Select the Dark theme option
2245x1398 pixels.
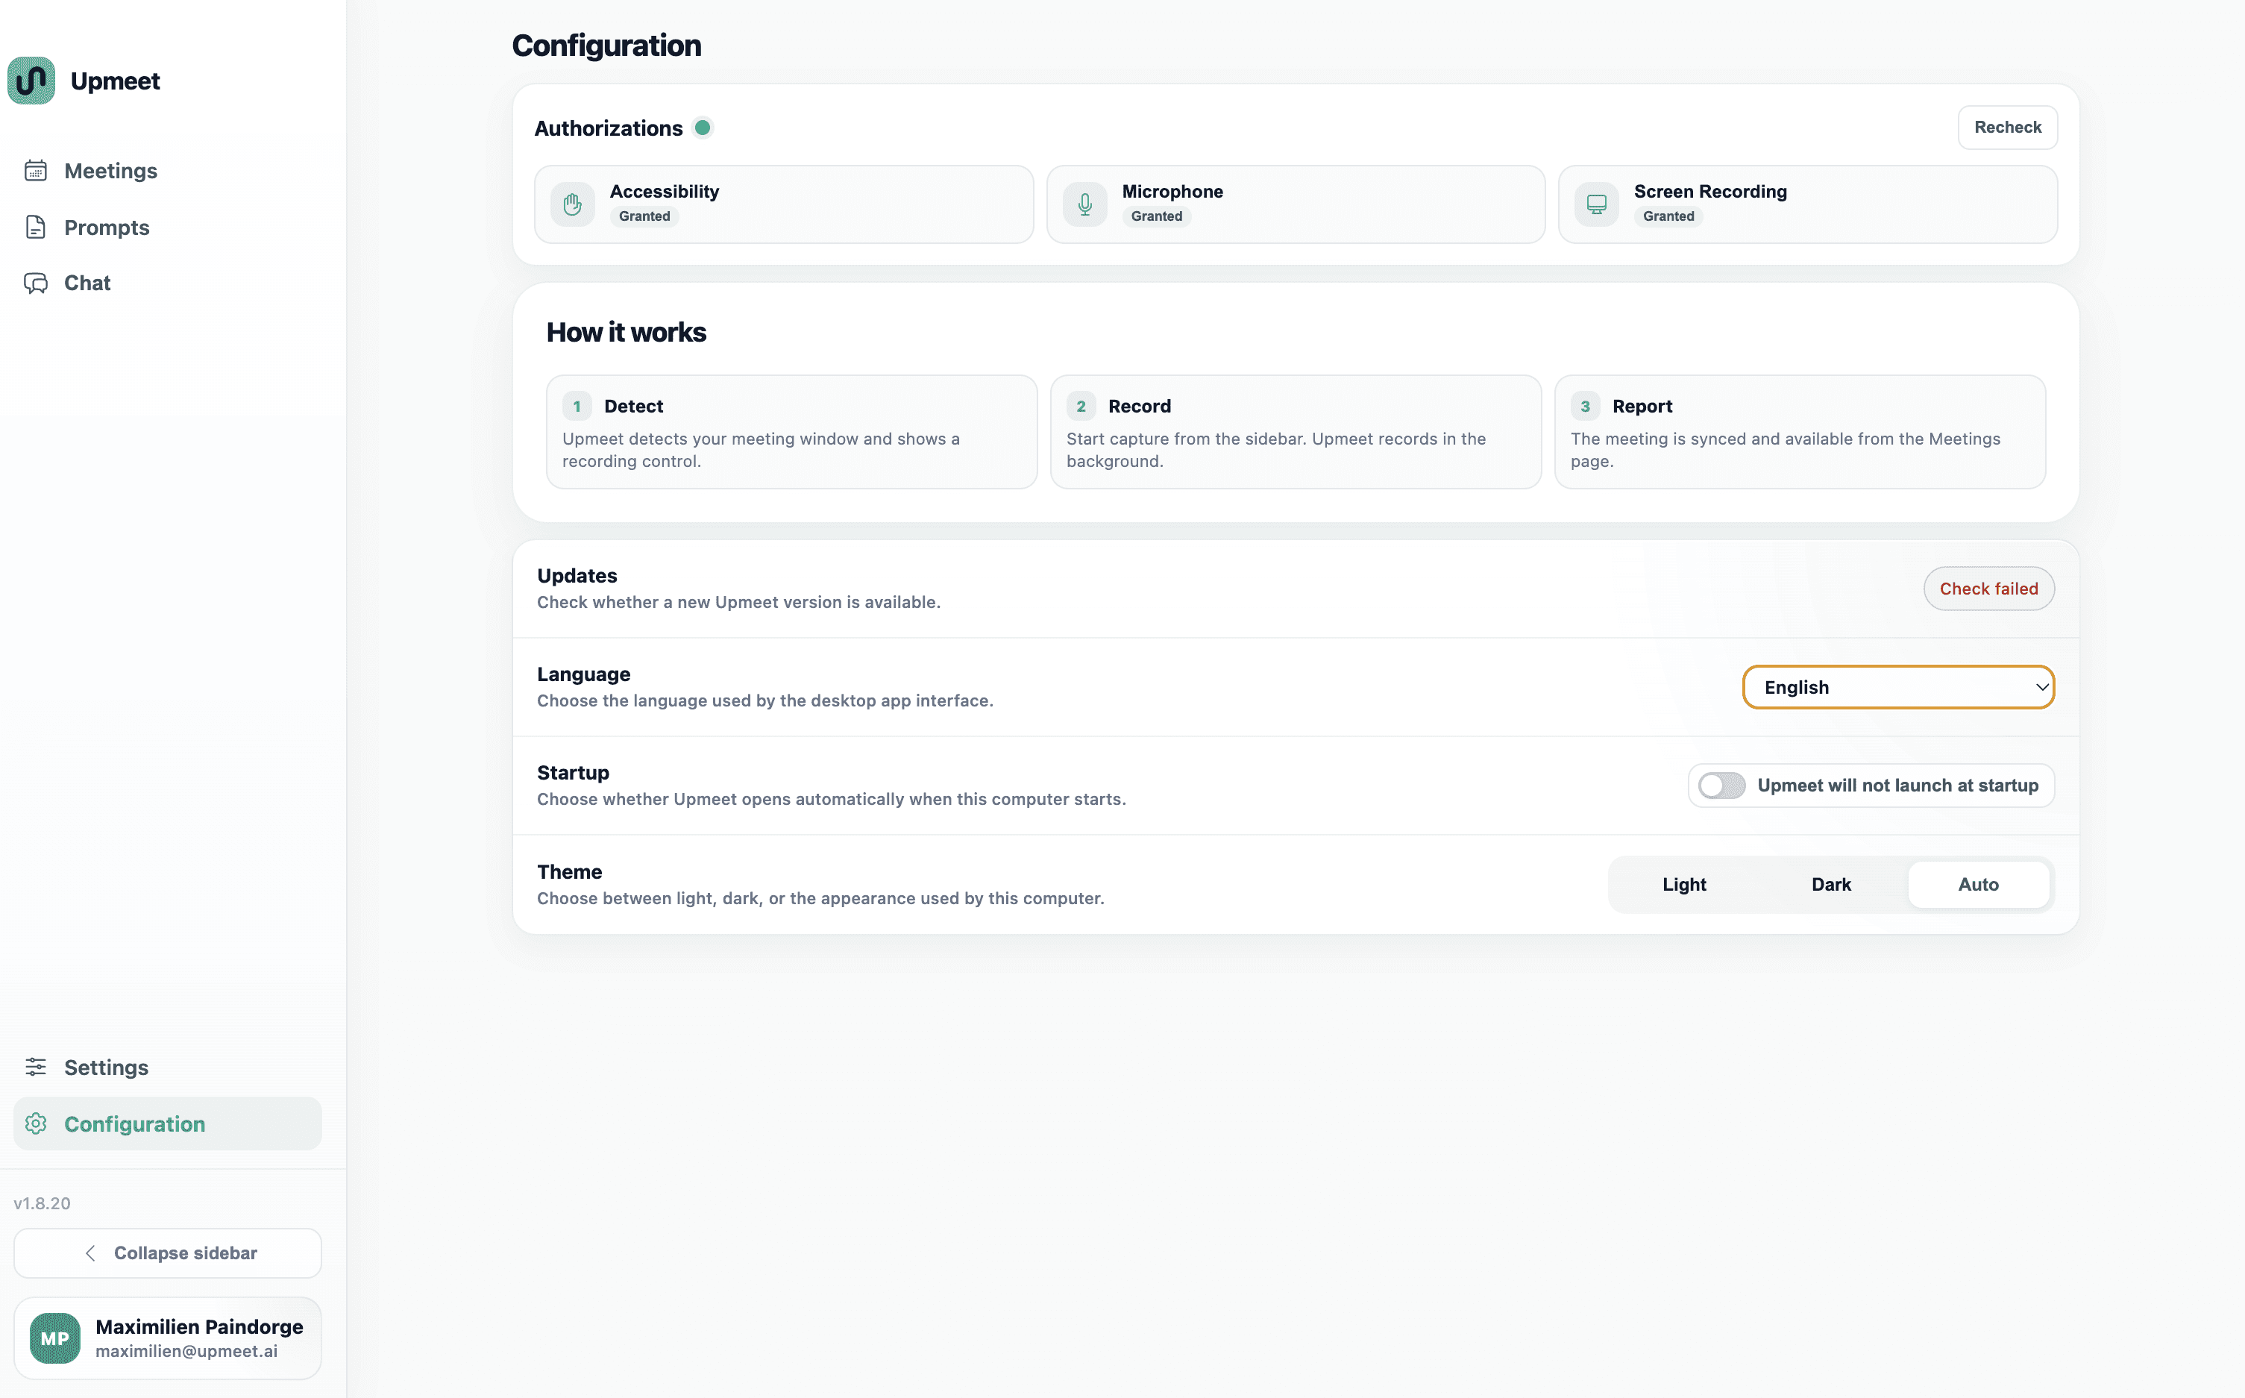(x=1831, y=885)
